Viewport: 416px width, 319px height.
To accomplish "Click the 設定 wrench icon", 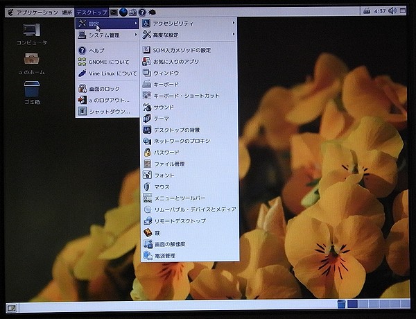I will (83, 24).
